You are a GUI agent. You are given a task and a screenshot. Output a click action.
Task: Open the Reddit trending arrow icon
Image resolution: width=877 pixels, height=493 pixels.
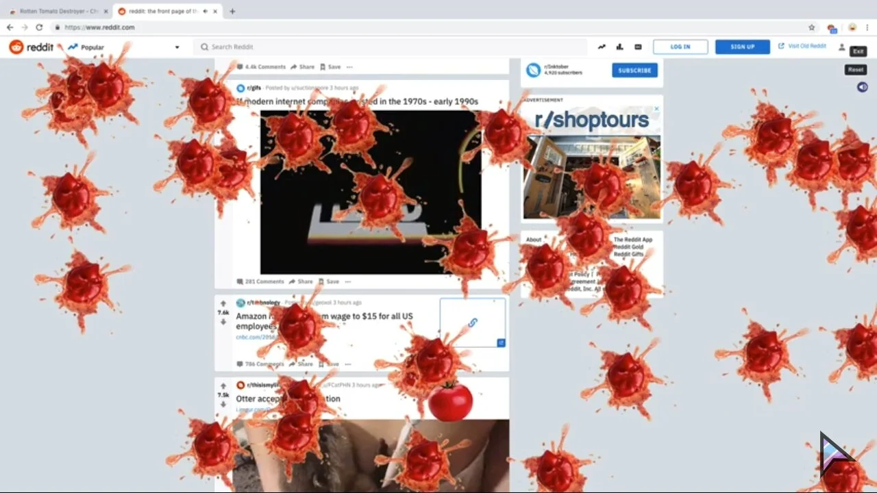tap(602, 47)
